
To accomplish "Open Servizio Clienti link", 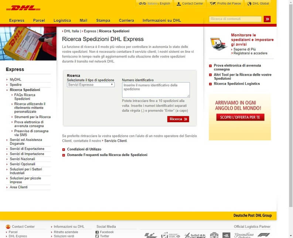I will [116, 141].
